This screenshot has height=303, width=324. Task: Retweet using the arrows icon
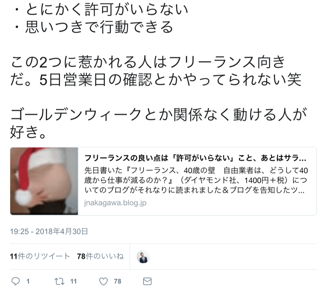(60, 281)
